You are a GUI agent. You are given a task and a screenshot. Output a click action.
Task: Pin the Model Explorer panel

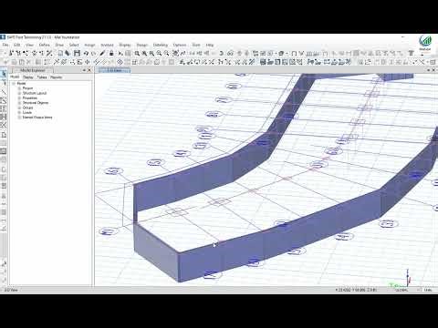tap(84, 70)
